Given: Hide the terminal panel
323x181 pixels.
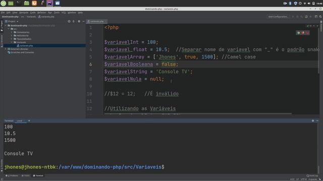Looking at the screenshot, I should point(317,121).
